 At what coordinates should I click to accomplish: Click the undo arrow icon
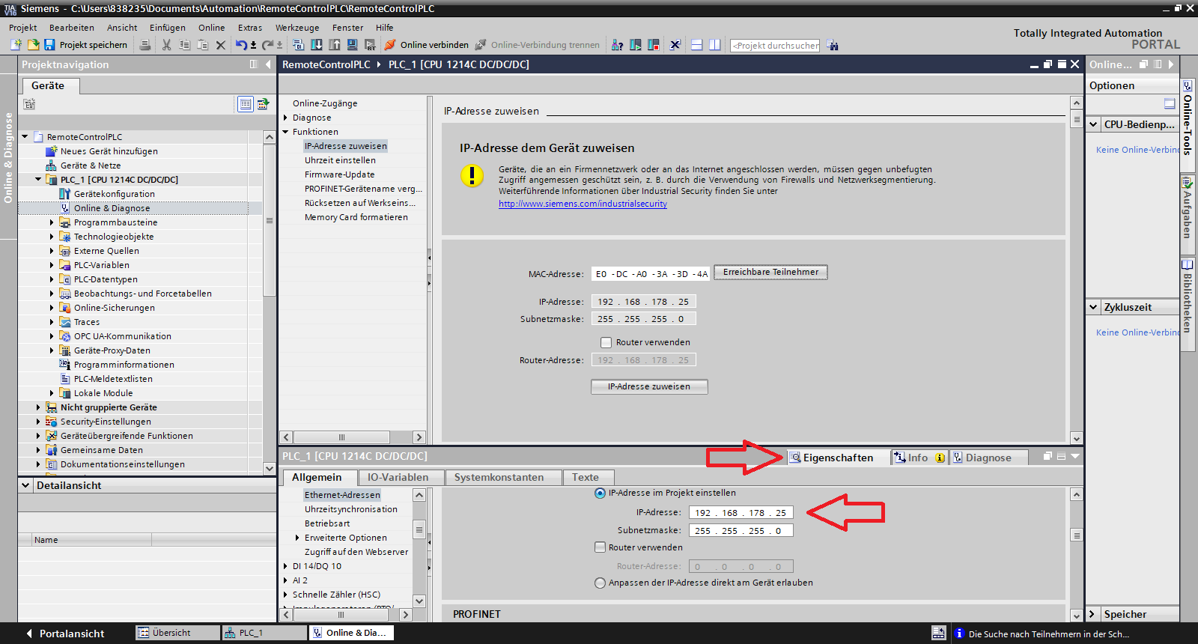241,45
